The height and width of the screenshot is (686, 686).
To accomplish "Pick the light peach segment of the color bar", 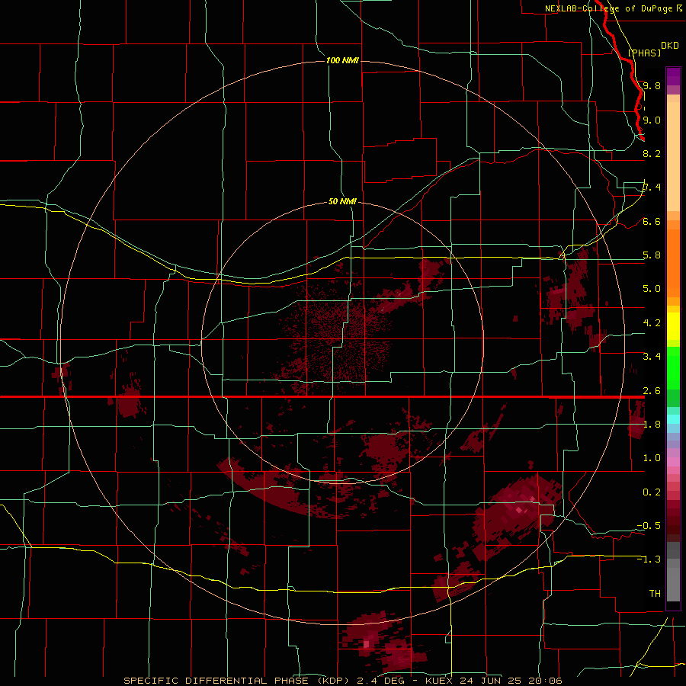I will pyautogui.click(x=673, y=158).
